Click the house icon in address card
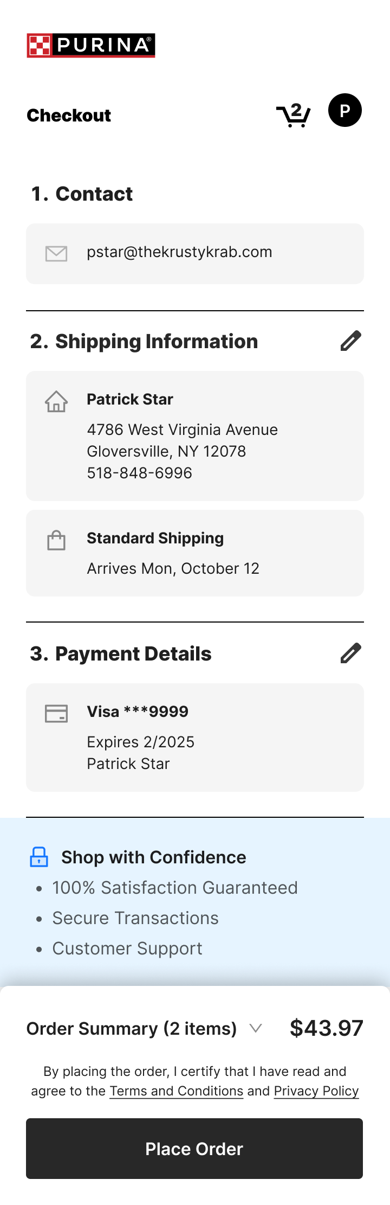Screen dimensions: 390x1205 click(56, 402)
